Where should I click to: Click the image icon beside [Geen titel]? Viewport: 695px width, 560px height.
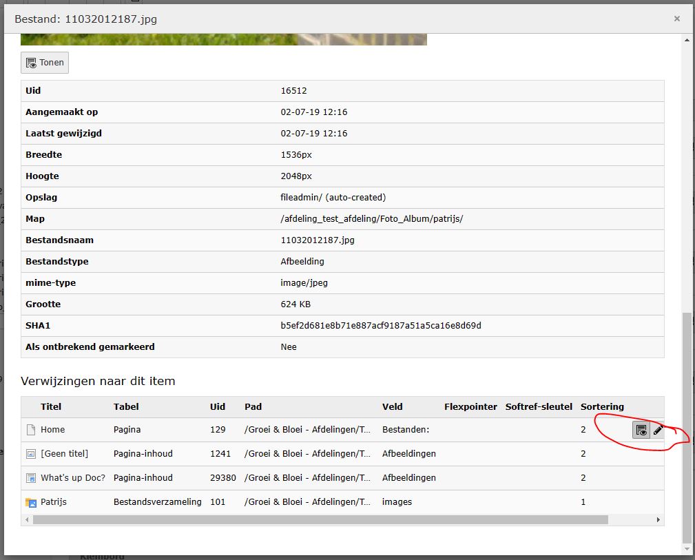pyautogui.click(x=30, y=454)
